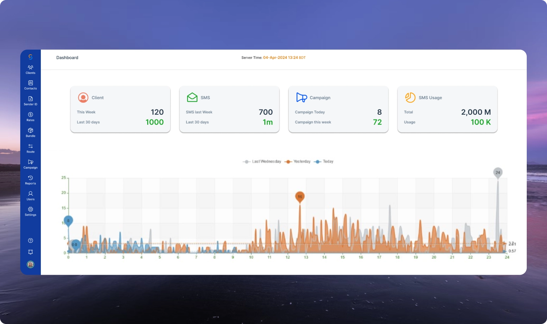Open the Clients section in sidebar

[x=30, y=70]
